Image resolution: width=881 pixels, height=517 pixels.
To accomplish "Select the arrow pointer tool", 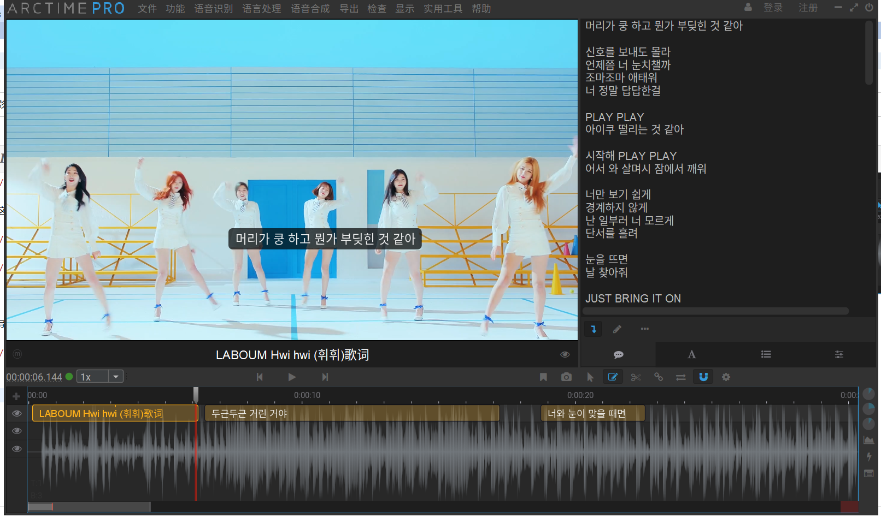I will (x=590, y=377).
